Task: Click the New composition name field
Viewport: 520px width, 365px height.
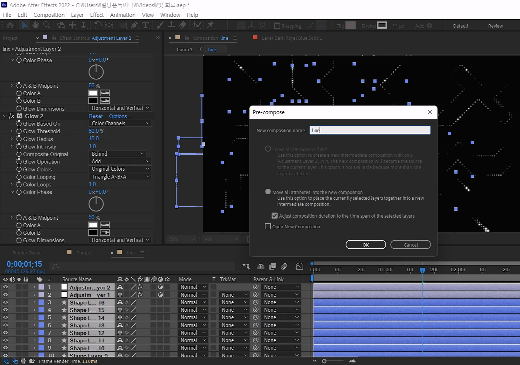Action: pyautogui.click(x=370, y=130)
